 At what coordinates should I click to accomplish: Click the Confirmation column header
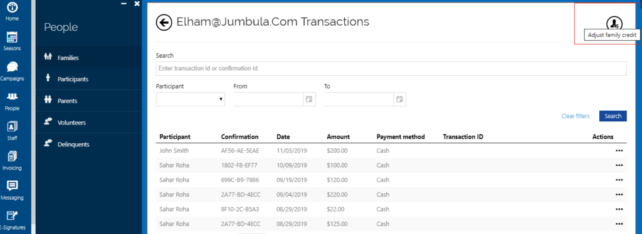(239, 137)
